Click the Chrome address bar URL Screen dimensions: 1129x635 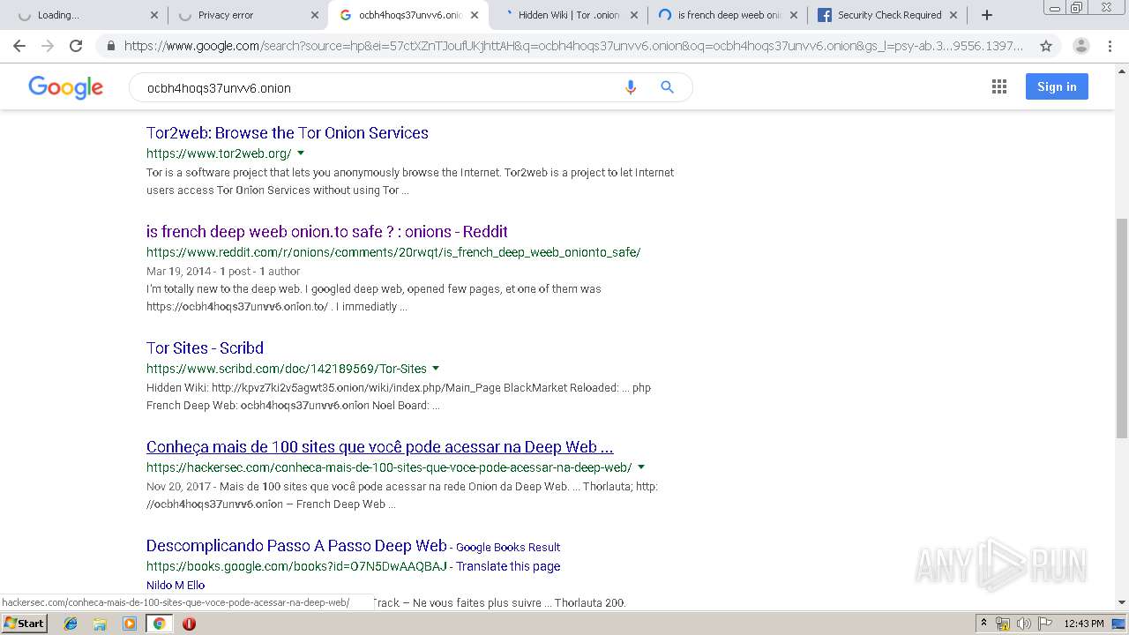573,46
